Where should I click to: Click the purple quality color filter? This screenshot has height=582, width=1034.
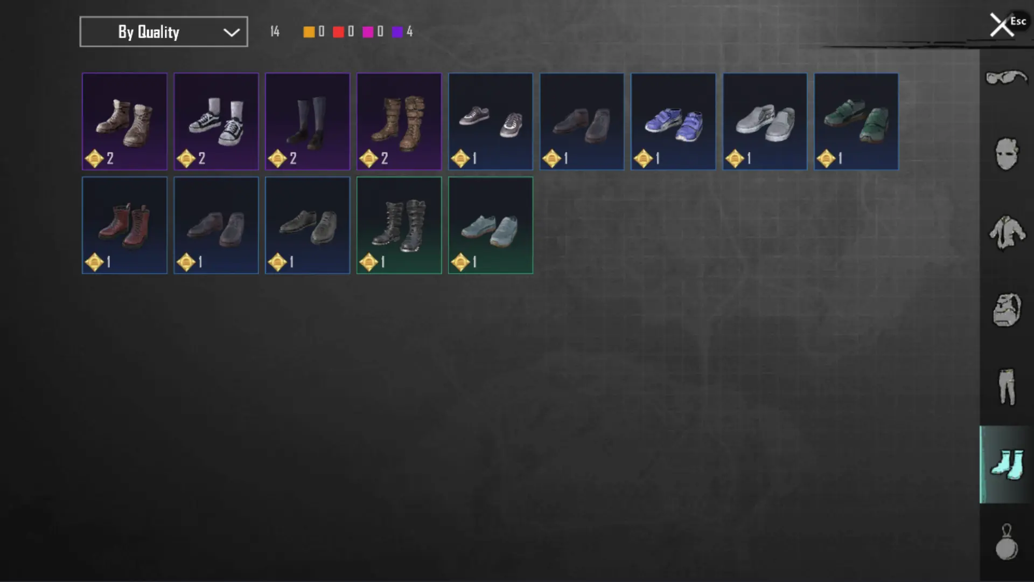tap(397, 32)
